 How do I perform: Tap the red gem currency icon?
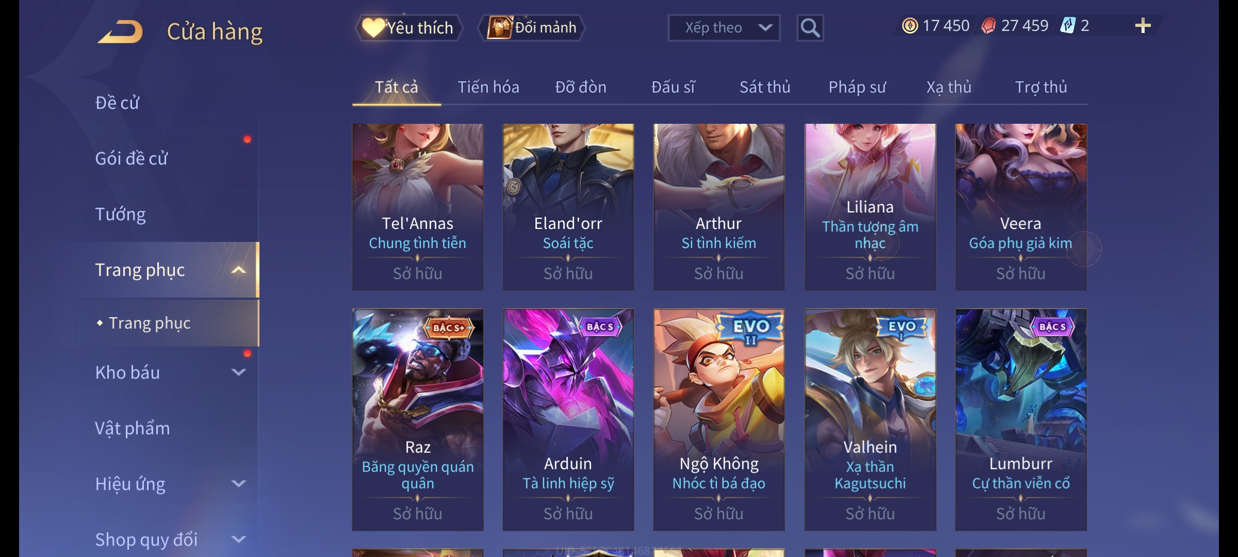pos(988,26)
